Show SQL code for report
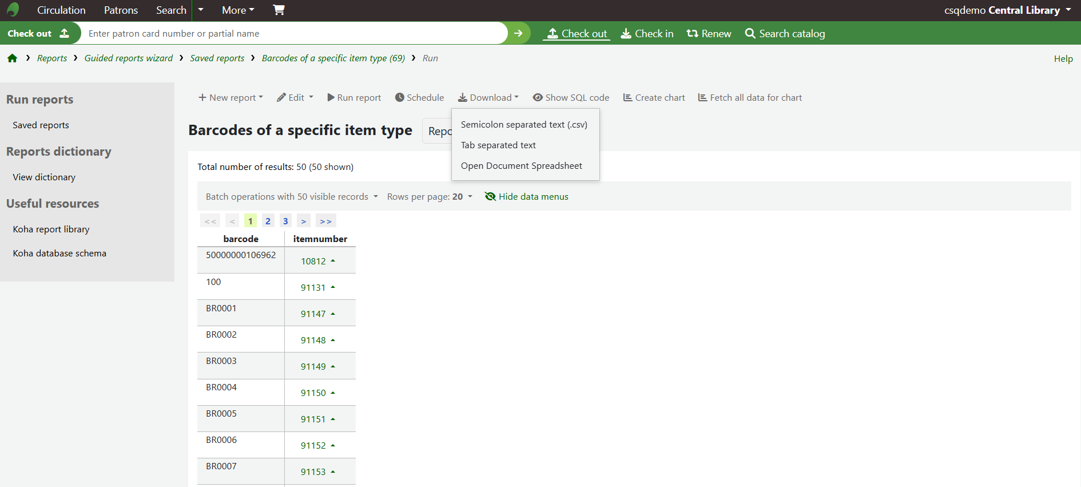This screenshot has width=1081, height=487. [571, 98]
